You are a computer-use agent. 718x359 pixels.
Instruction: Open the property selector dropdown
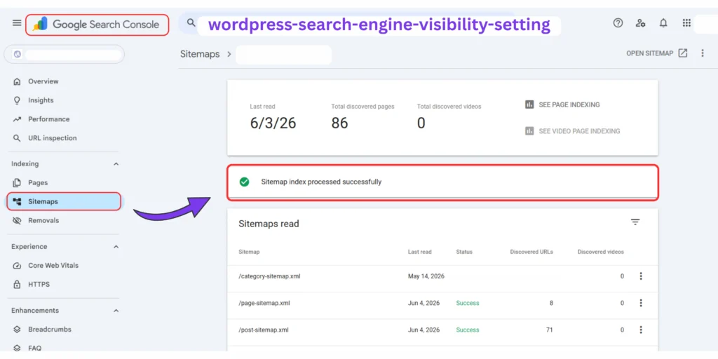coord(64,55)
